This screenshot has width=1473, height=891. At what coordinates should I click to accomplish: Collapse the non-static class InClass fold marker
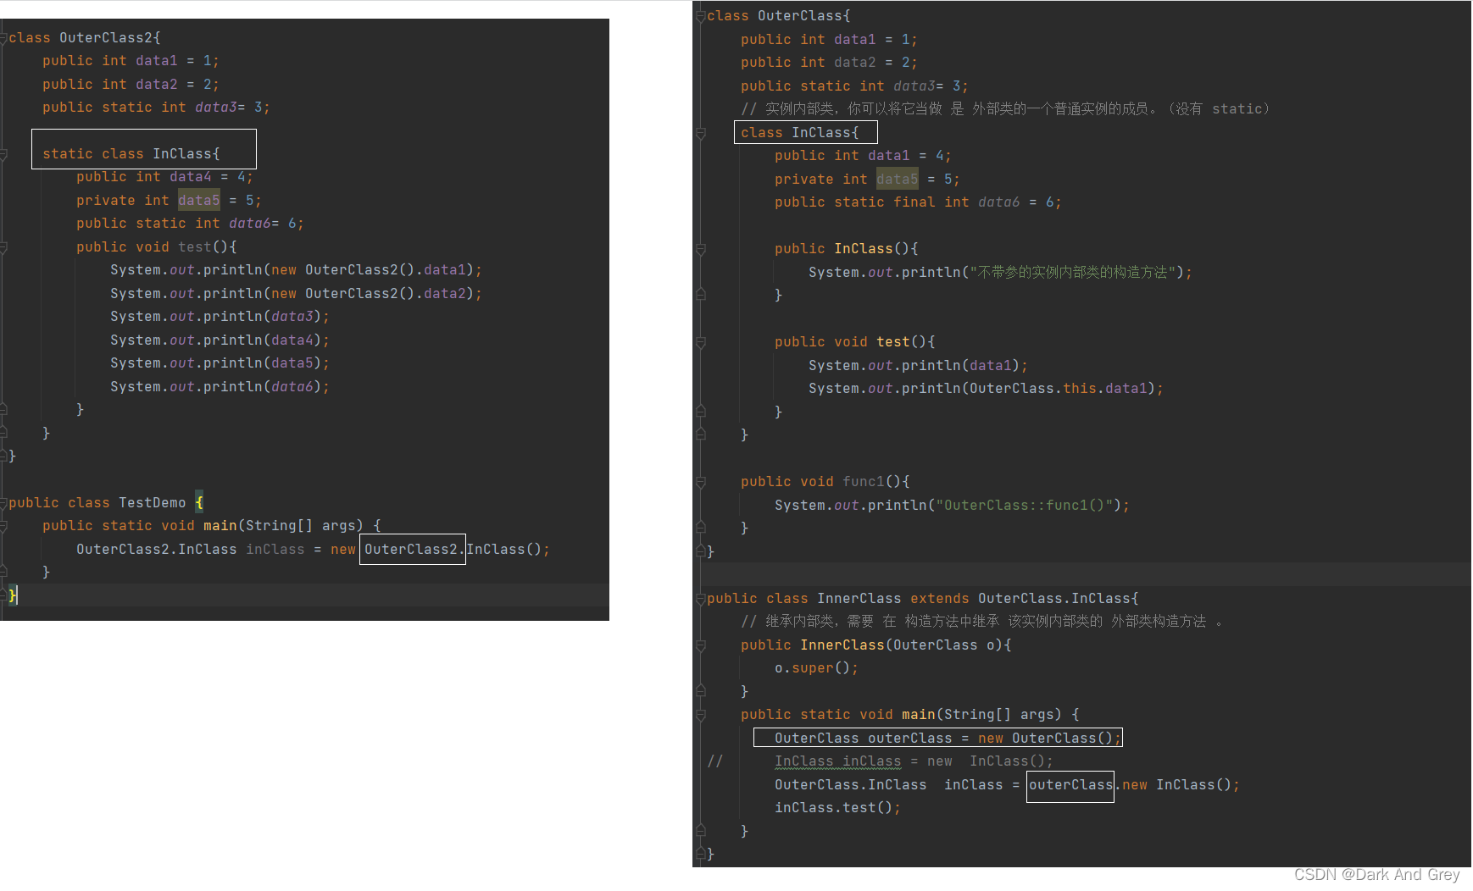tap(701, 133)
